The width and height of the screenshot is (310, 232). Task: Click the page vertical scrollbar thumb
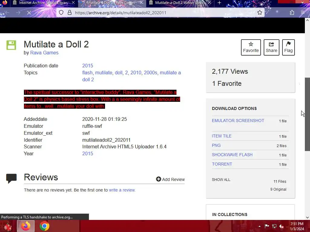pos(307,114)
